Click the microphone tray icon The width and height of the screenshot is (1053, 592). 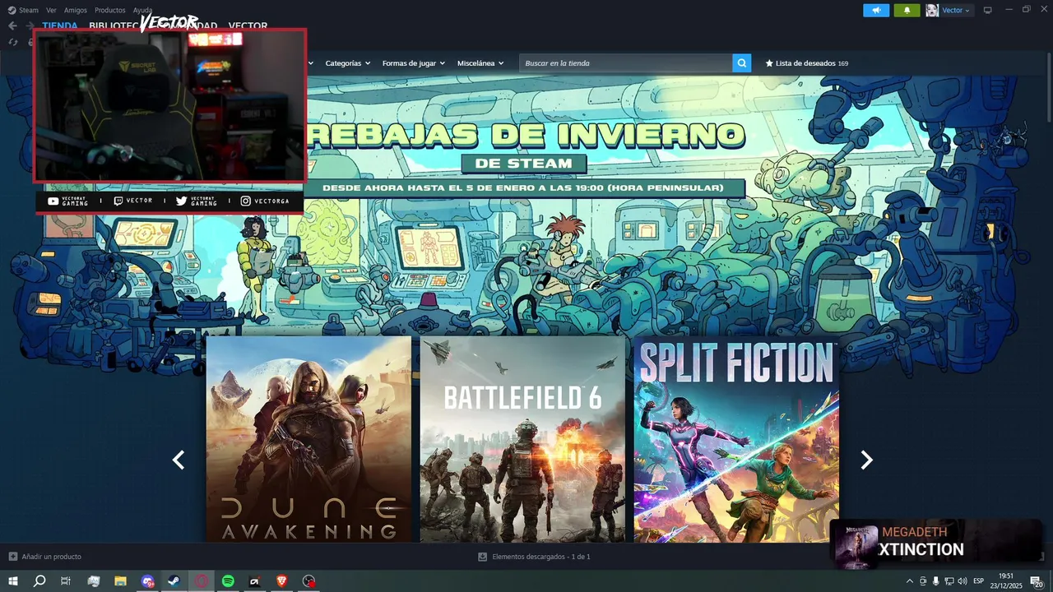935,581
